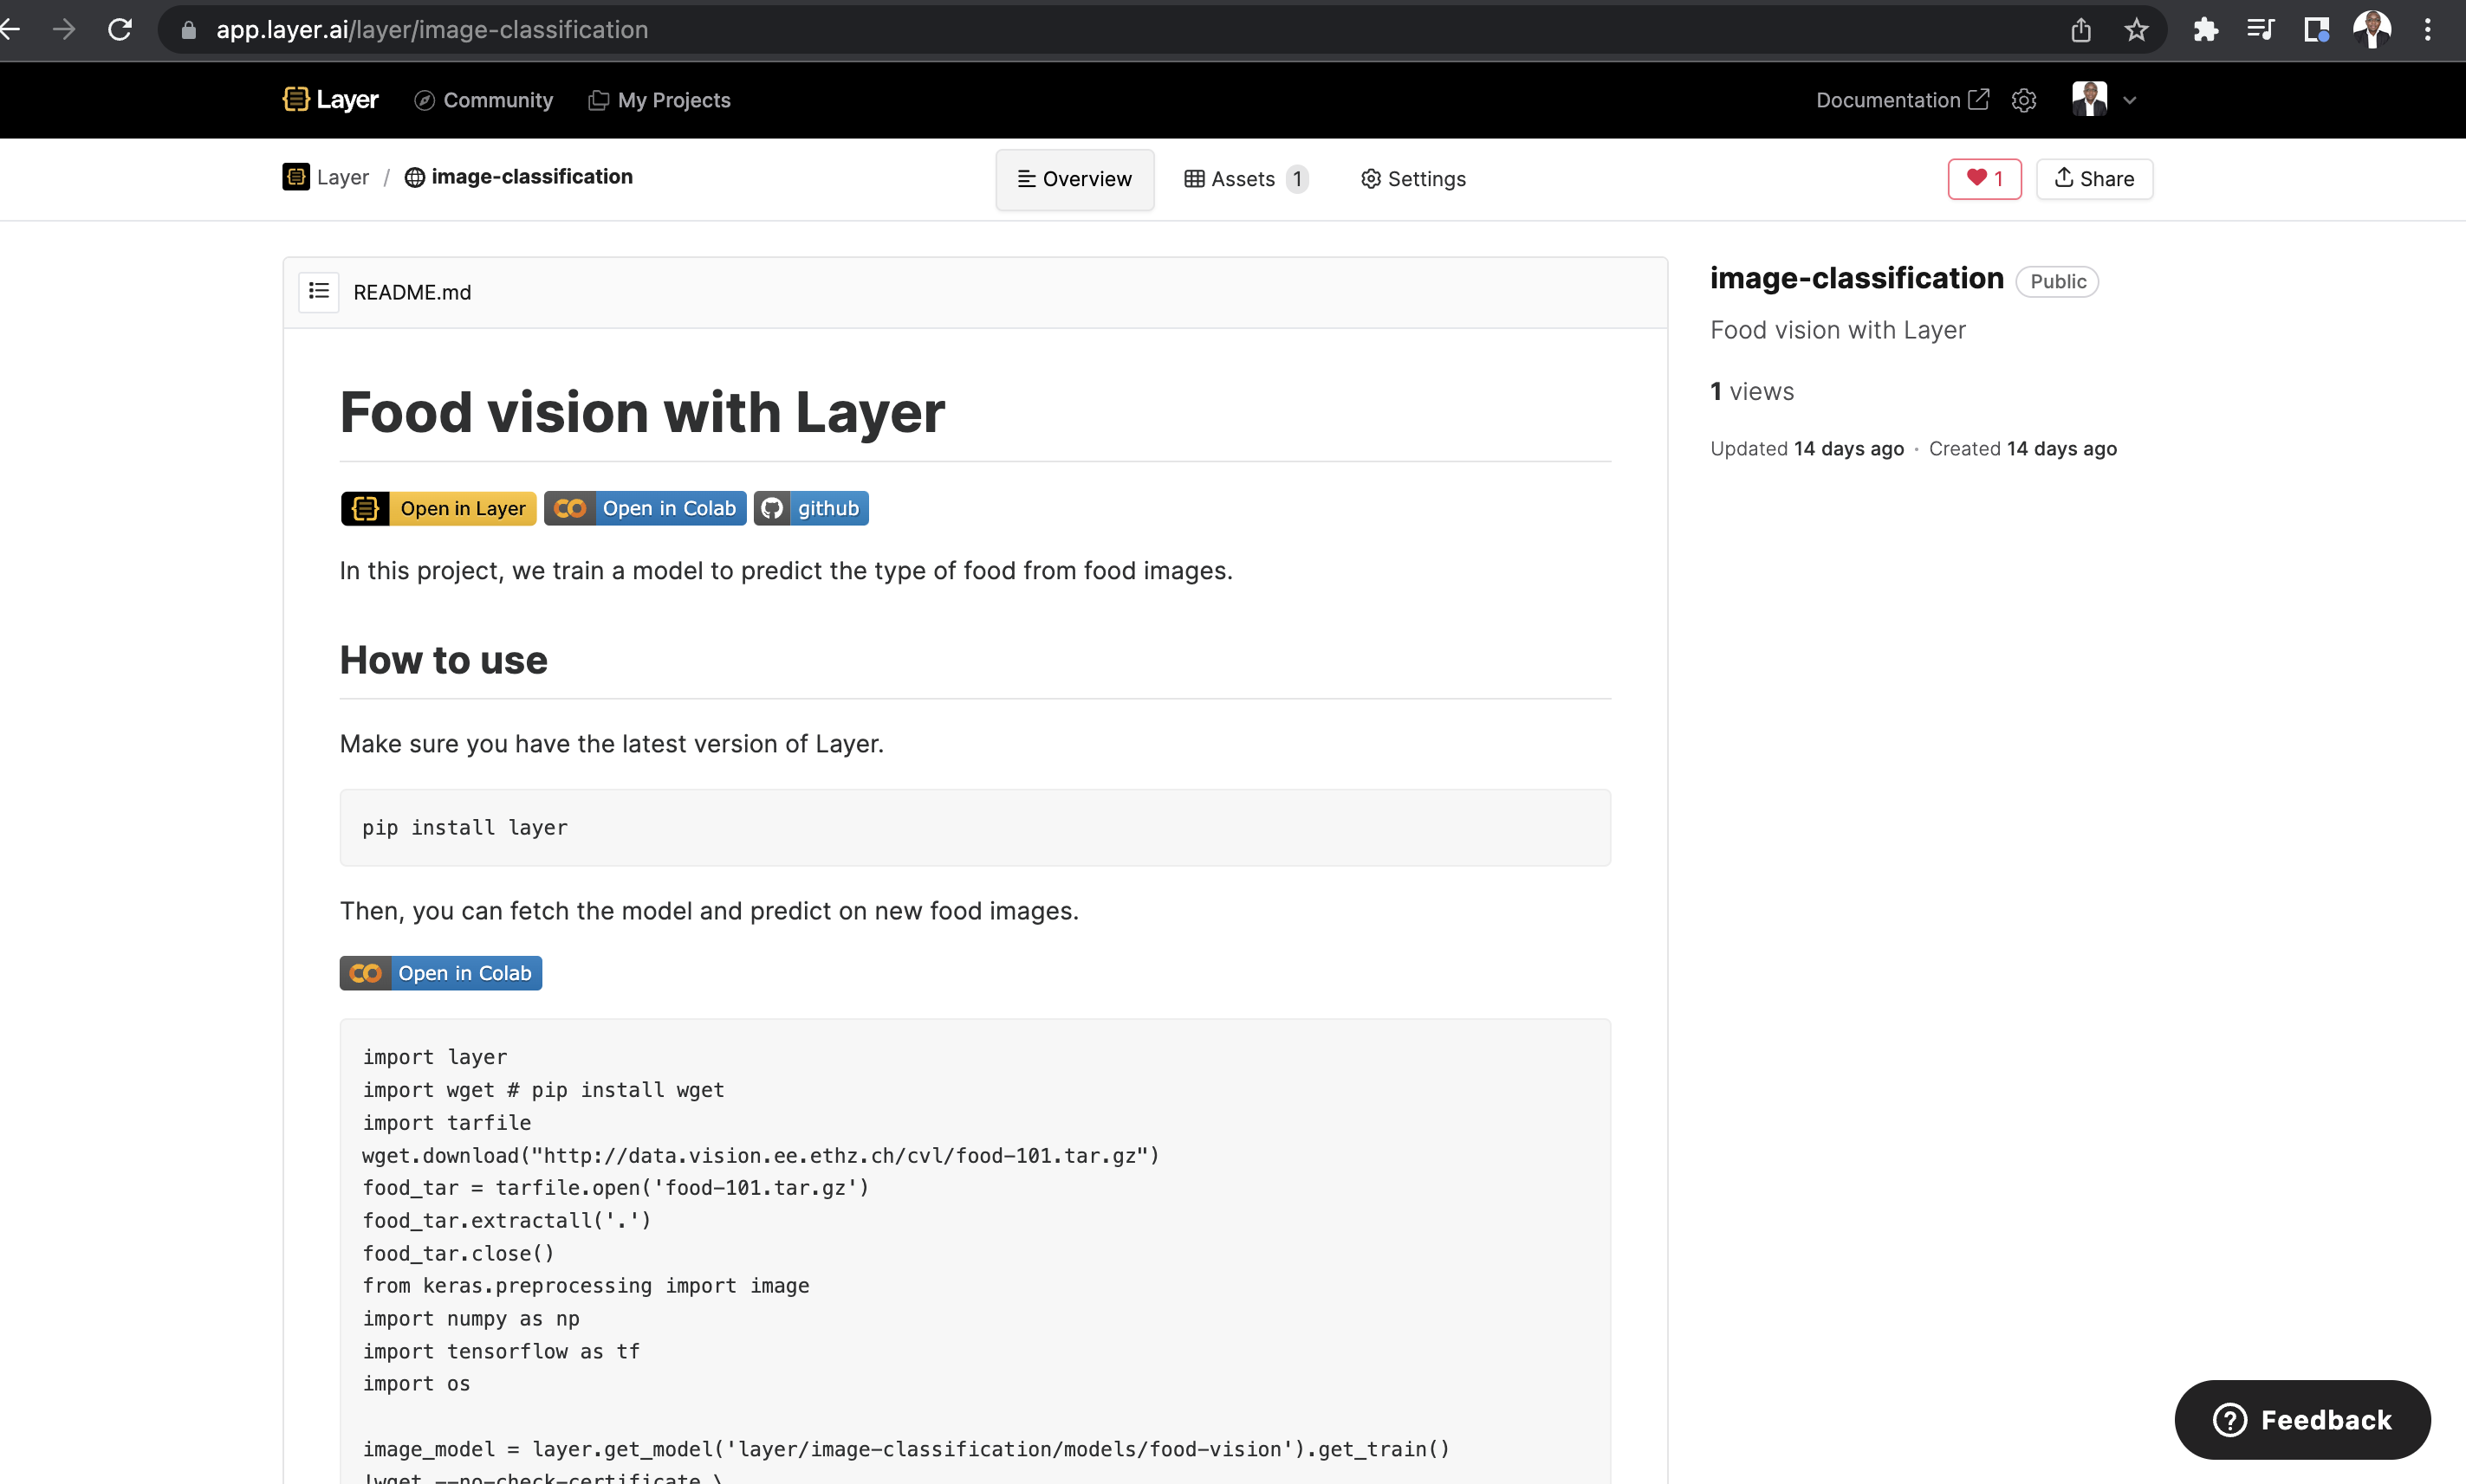Click the share icon in the address bar

click(2080, 29)
